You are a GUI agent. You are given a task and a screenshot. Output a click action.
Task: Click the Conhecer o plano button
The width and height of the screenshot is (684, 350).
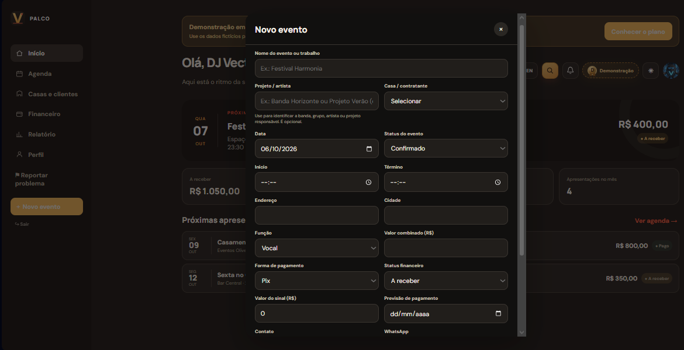[638, 32]
